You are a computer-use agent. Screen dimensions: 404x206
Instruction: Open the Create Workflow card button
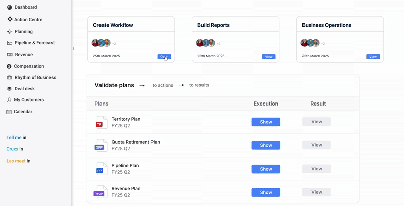click(164, 57)
